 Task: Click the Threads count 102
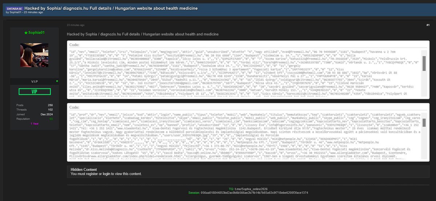click(x=50, y=109)
